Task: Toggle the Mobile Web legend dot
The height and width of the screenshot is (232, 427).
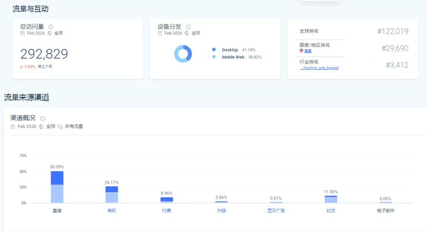Action: tap(214, 57)
